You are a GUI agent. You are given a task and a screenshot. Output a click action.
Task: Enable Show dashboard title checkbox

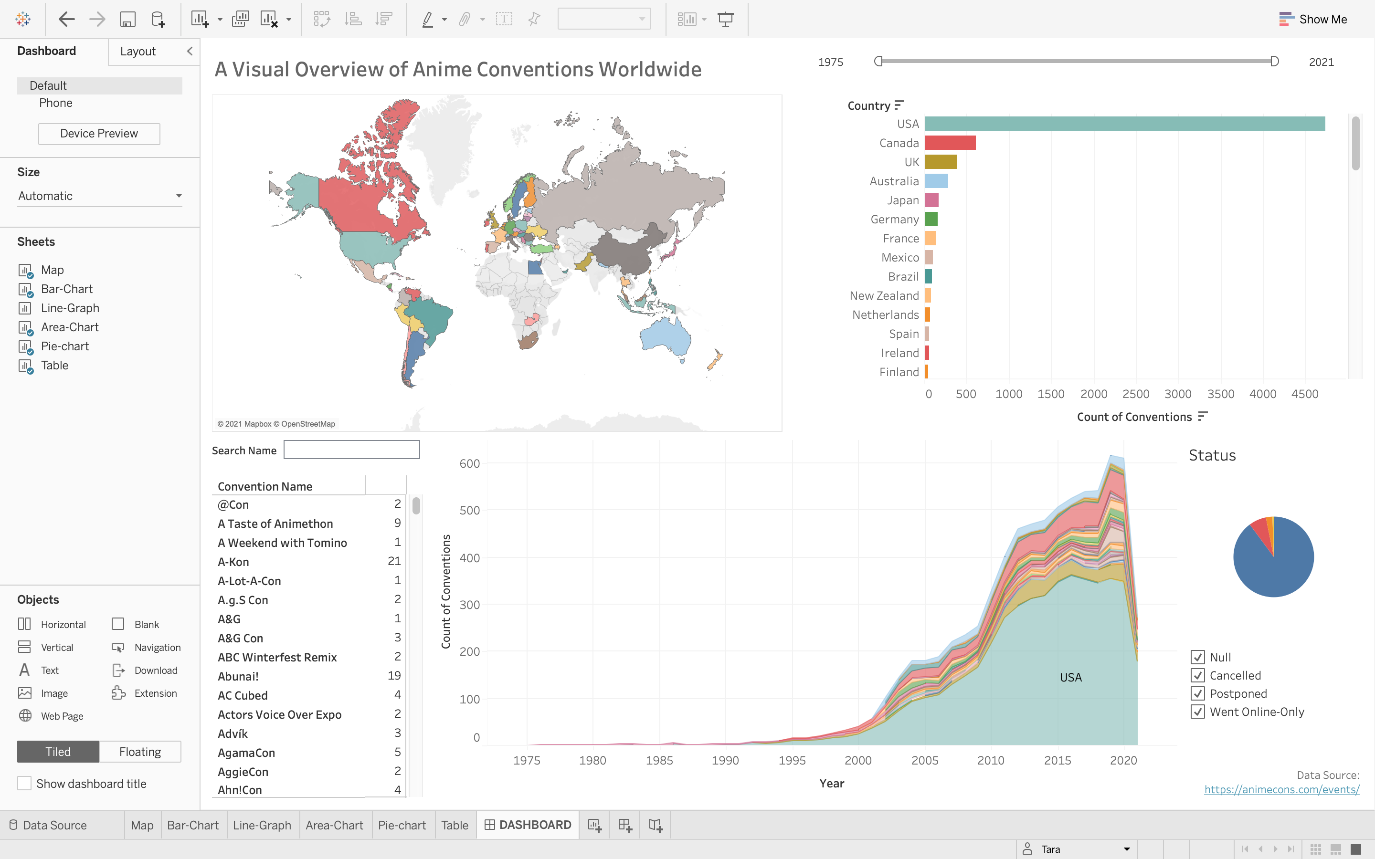point(24,784)
